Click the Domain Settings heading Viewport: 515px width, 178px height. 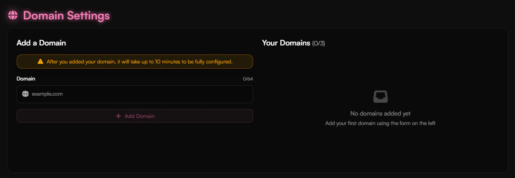click(66, 16)
